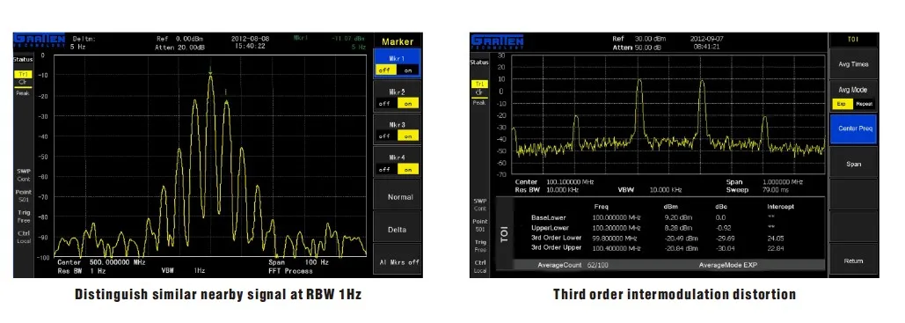Click the Third order intermodulation distortion caption
Viewport: 905px width, 323px height.
pyautogui.click(x=674, y=294)
